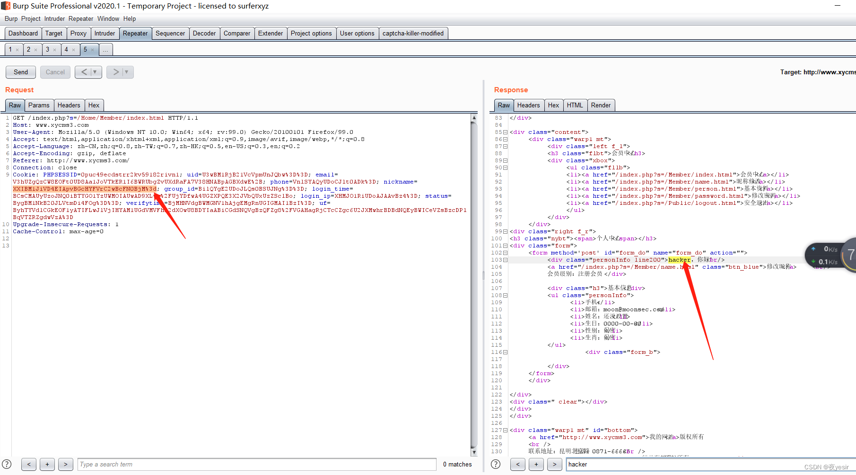856x475 pixels.
Task: Collapse the form element fold at line 102
Action: [506, 253]
